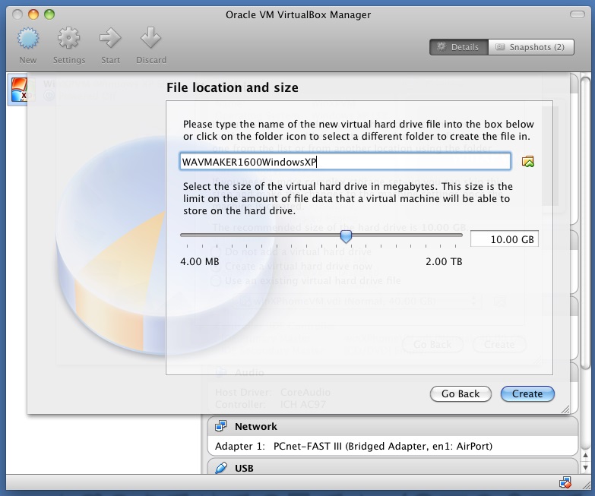Click the Network section icon
This screenshot has height=496, width=595.
pyautogui.click(x=221, y=426)
